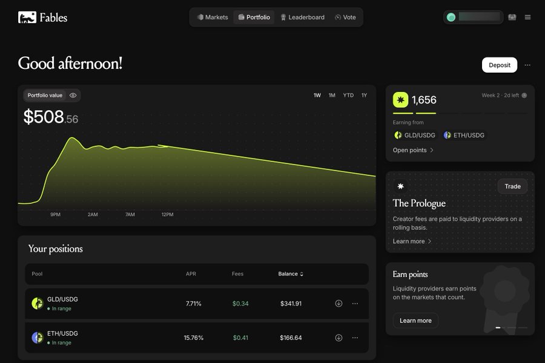Screen dimensions: 545x363
Task: Select the YTD chart range
Action: (x=348, y=95)
